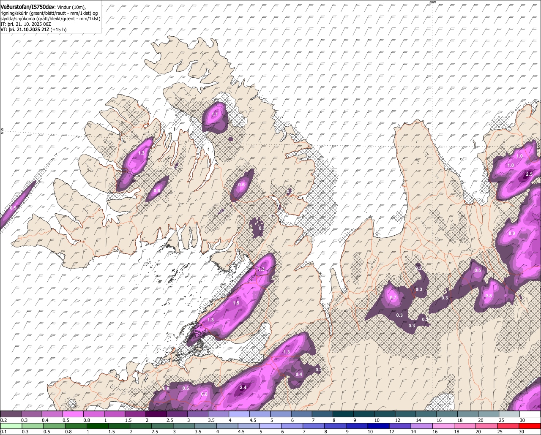Select the valid time line VT 21Z
Image resolution: width=541 pixels, height=435 pixels.
(x=33, y=30)
